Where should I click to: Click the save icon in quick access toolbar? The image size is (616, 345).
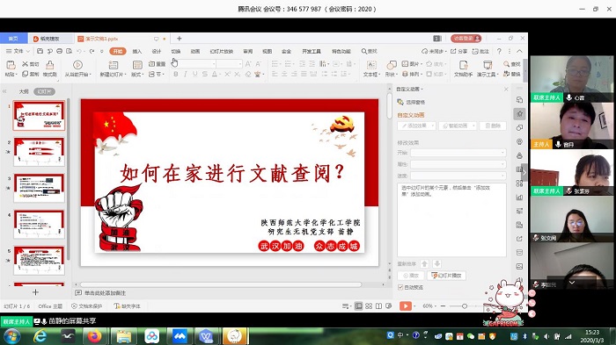point(40,51)
